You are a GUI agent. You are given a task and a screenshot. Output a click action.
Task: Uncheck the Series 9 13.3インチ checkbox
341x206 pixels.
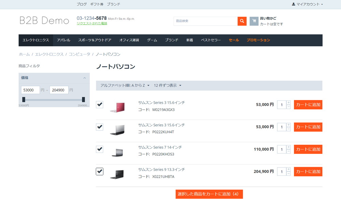coord(100,172)
